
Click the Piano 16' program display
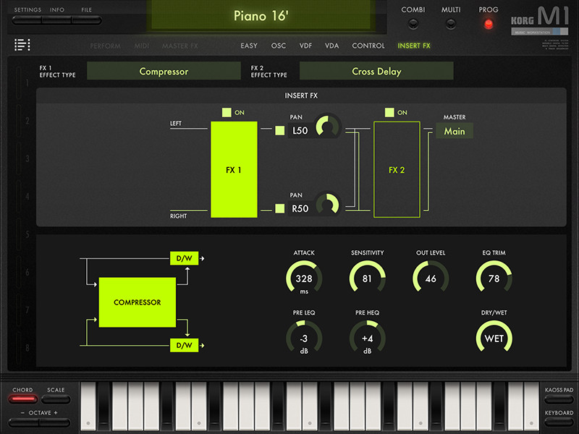pyautogui.click(x=261, y=16)
